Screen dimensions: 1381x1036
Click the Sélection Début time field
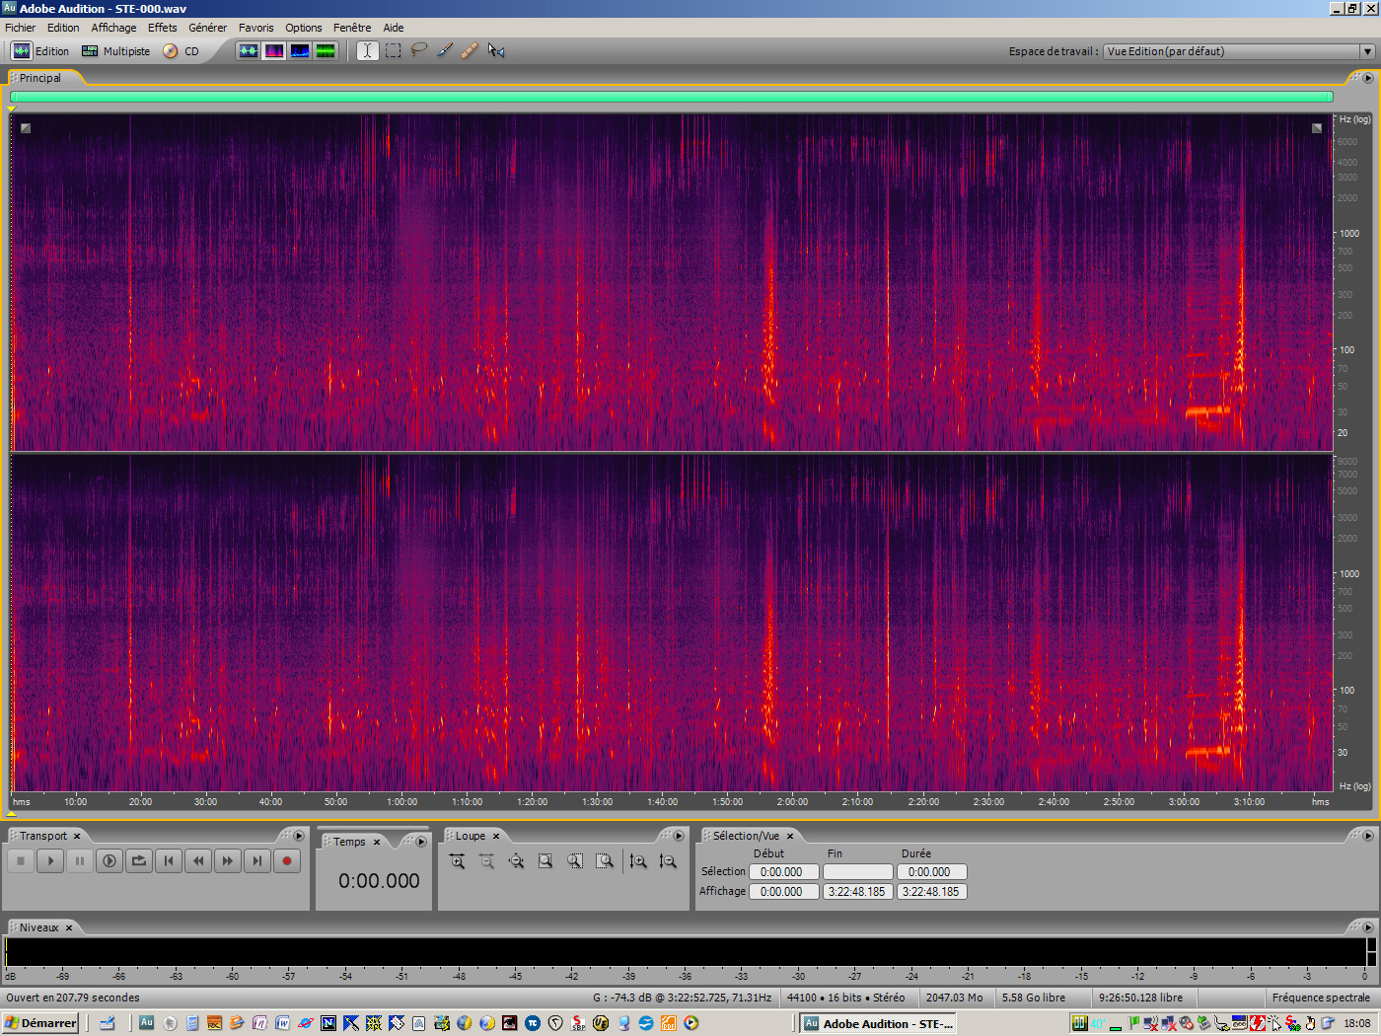click(x=783, y=871)
